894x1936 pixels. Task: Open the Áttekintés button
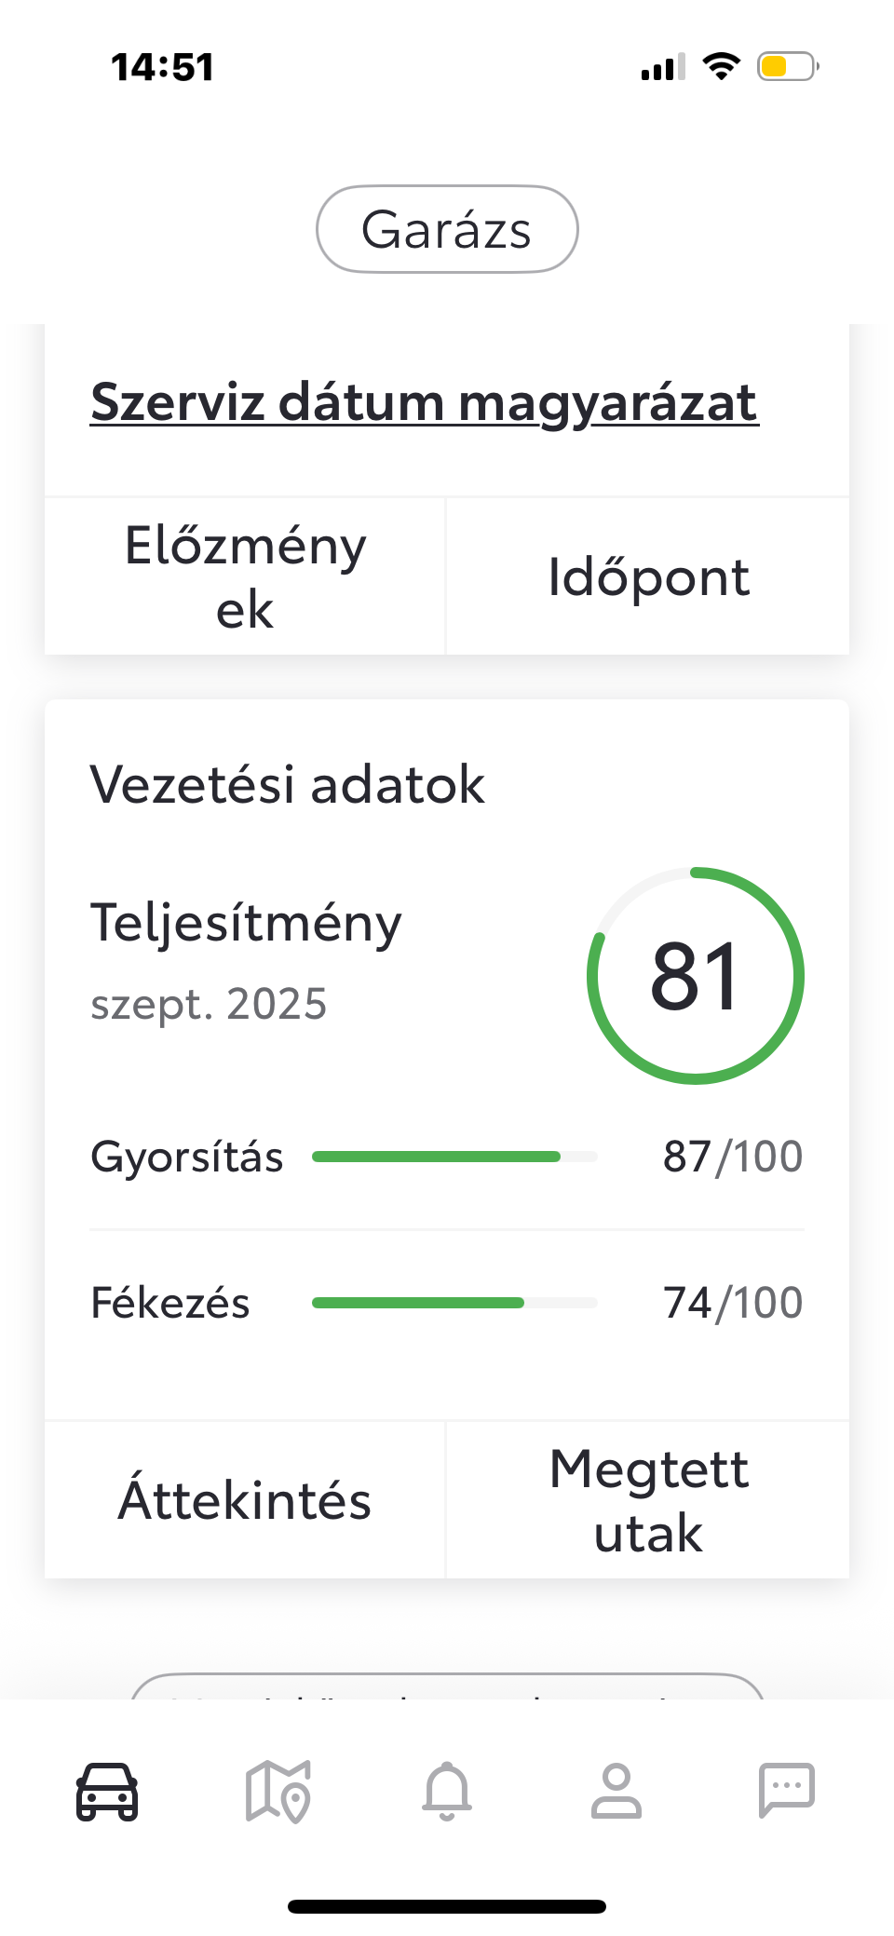click(245, 1500)
